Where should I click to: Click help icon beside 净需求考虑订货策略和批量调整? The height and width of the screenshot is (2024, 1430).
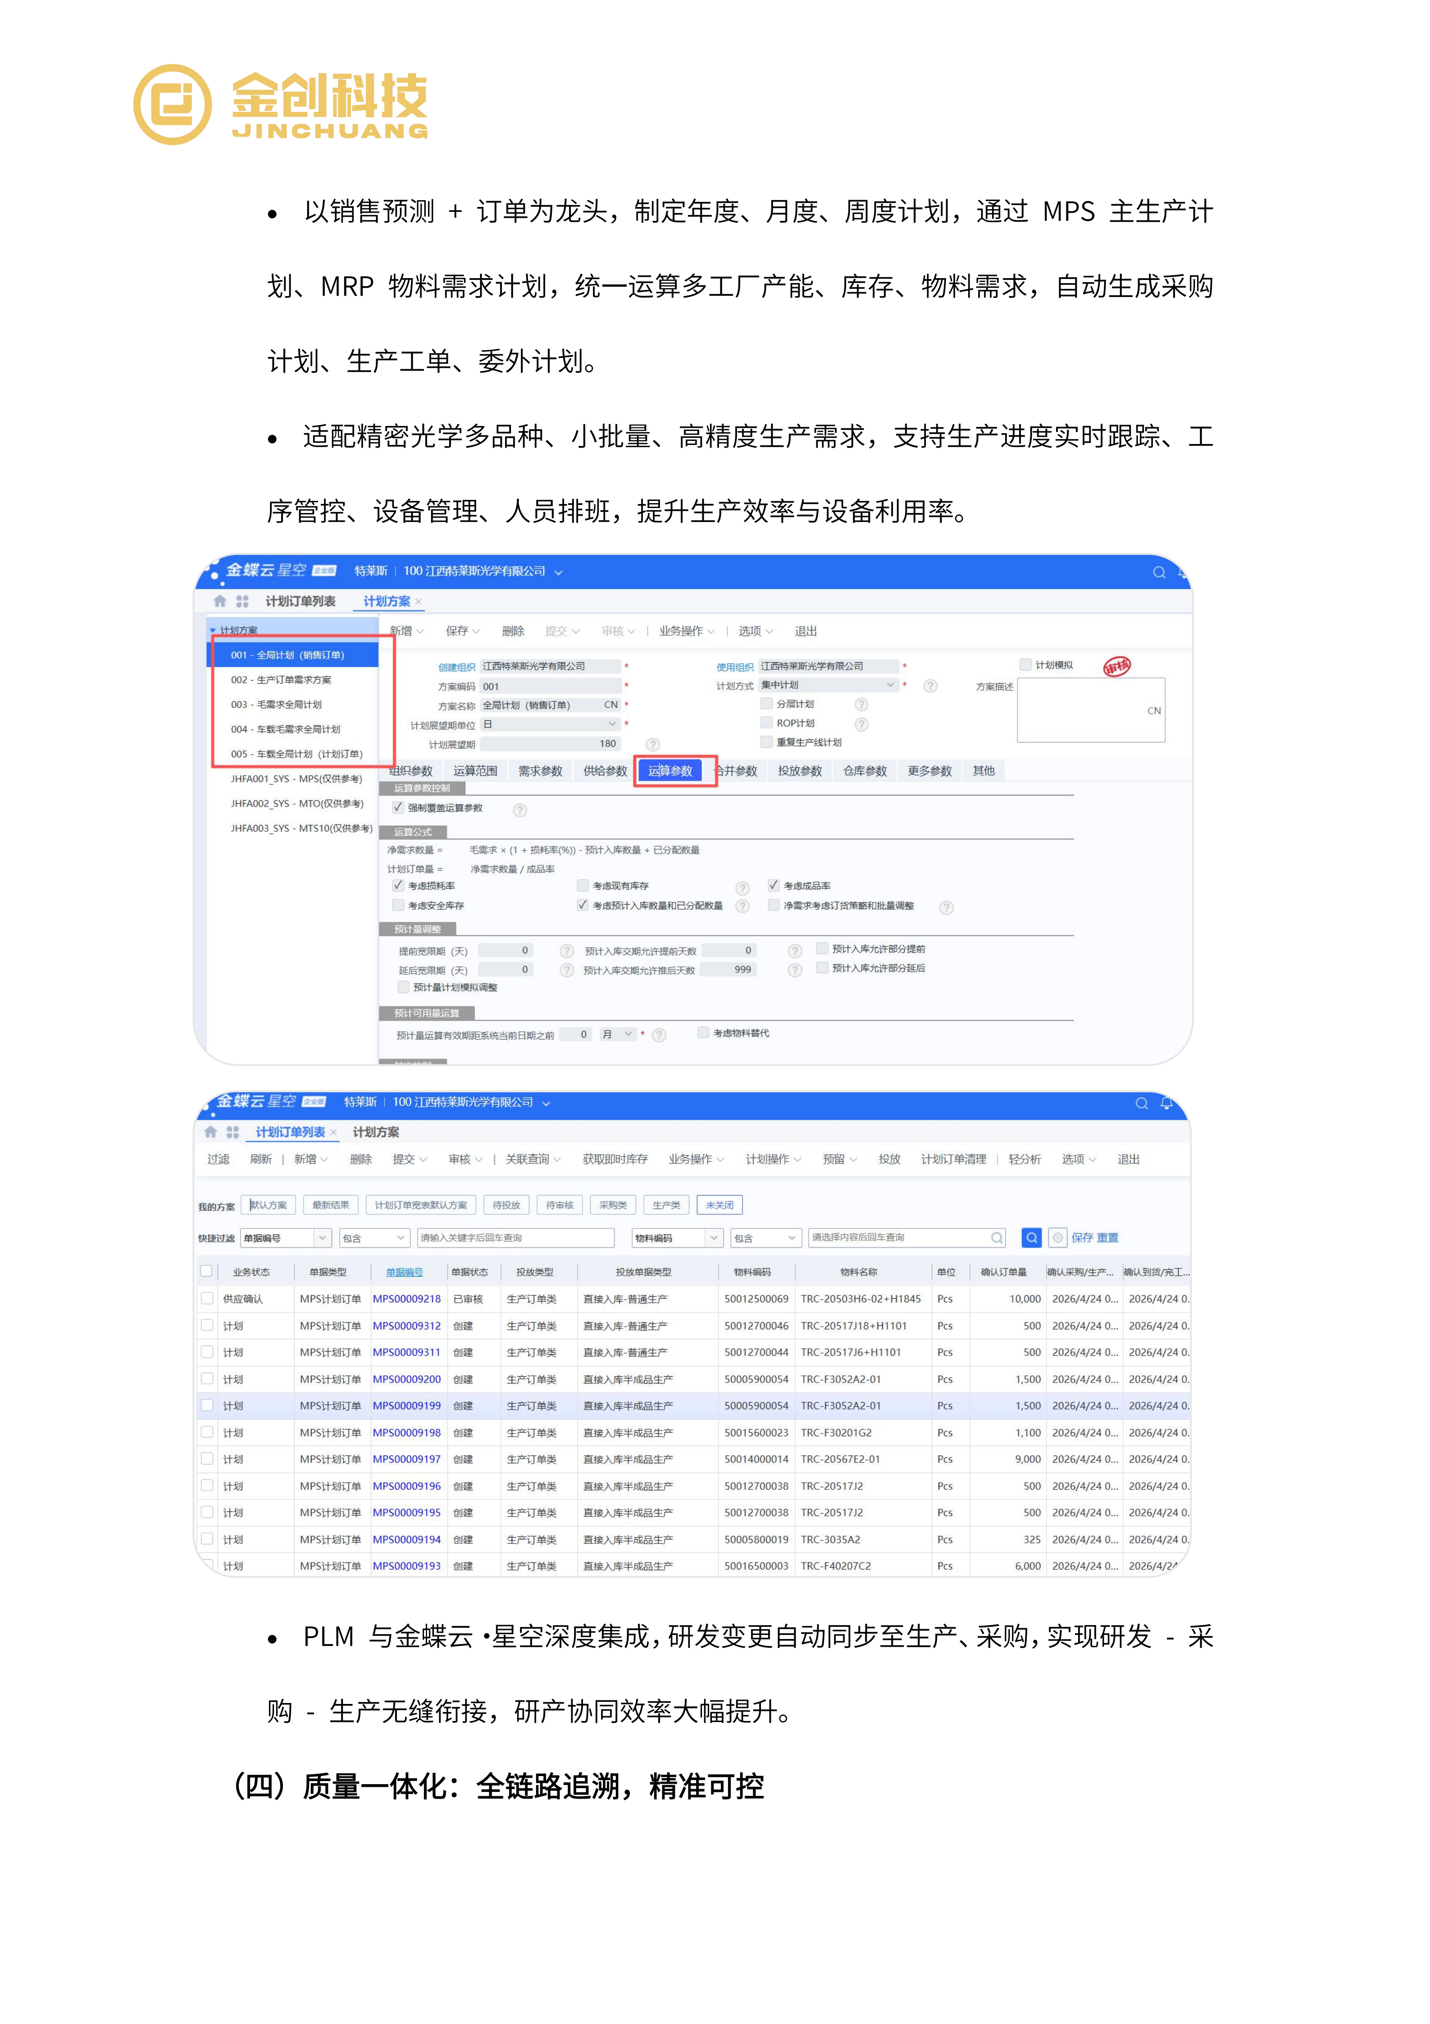pos(946,907)
